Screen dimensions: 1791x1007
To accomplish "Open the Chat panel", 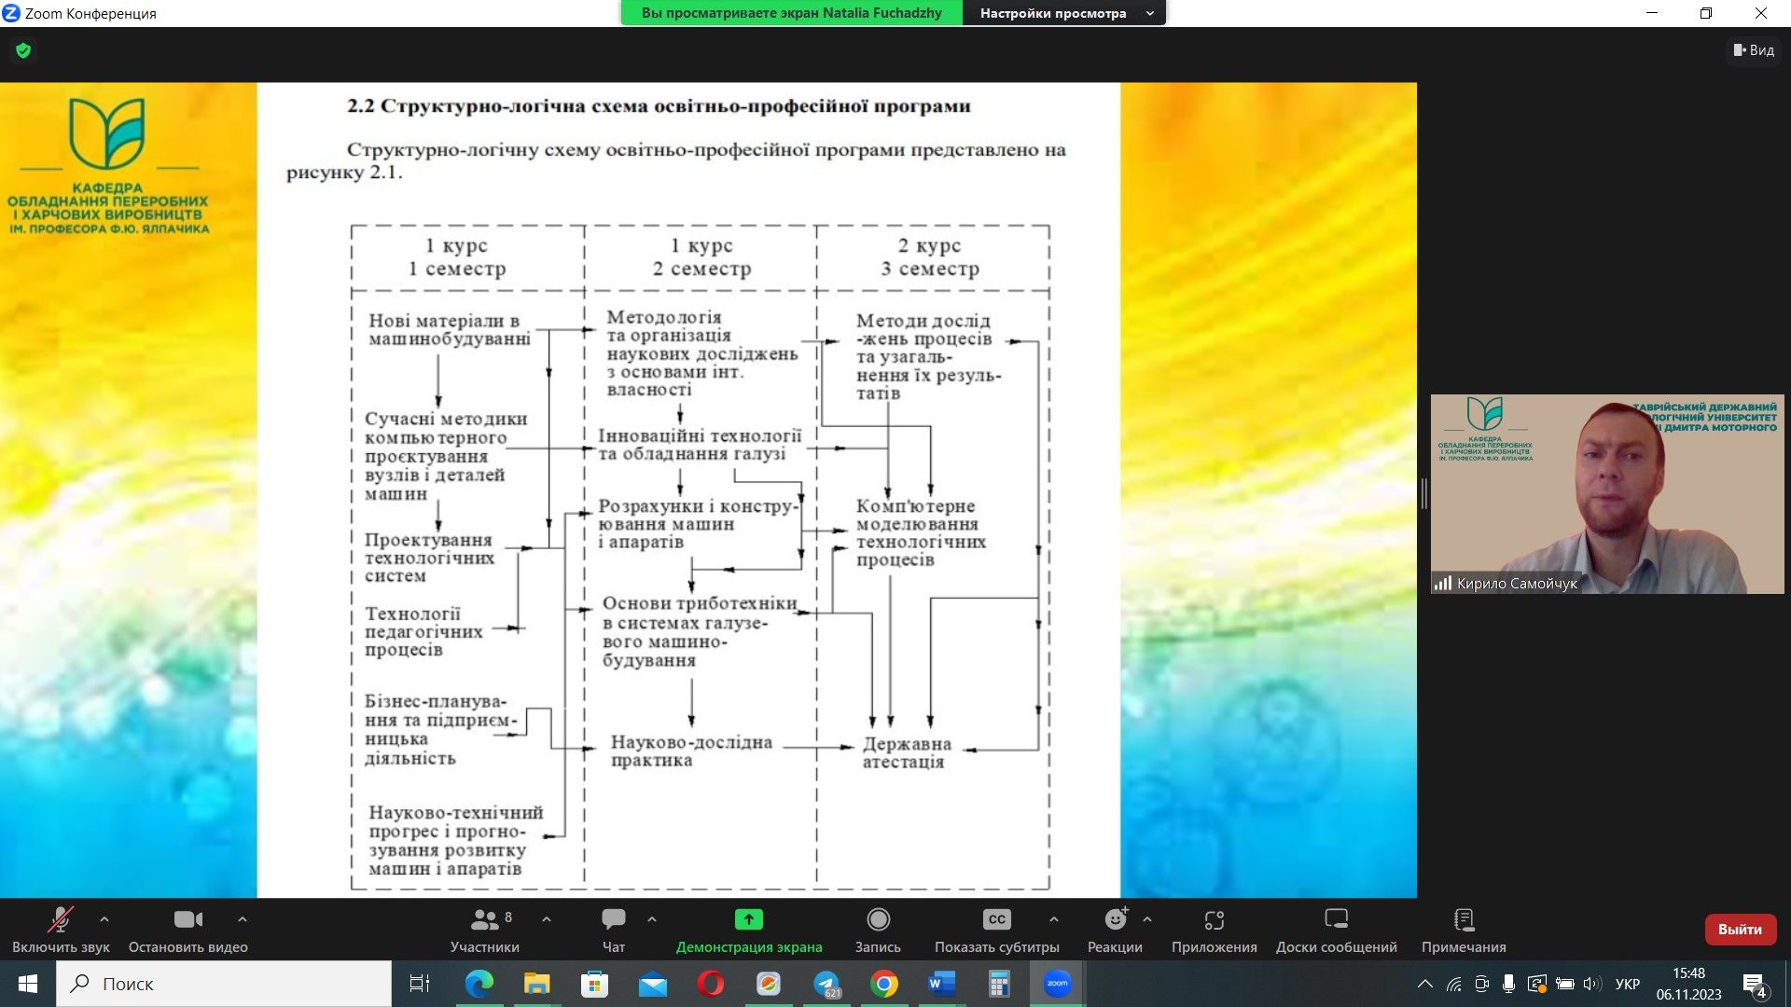I will pyautogui.click(x=613, y=920).
